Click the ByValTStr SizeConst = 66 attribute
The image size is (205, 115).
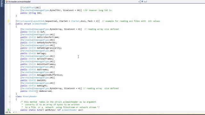(51, 10)
